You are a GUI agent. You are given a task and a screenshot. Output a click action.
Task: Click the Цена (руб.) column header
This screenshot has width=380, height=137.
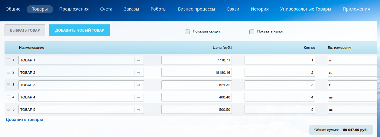(222, 48)
